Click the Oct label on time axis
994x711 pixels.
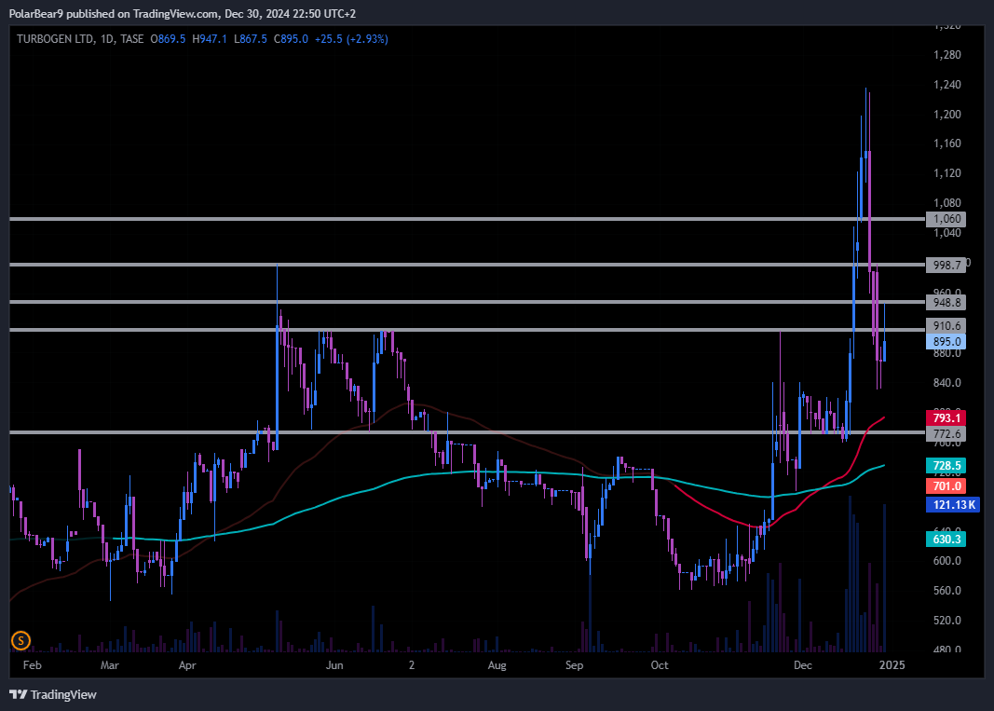point(660,664)
